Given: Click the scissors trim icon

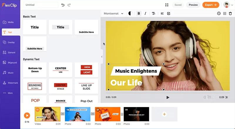Looking at the screenshot, I should coord(227,97).
